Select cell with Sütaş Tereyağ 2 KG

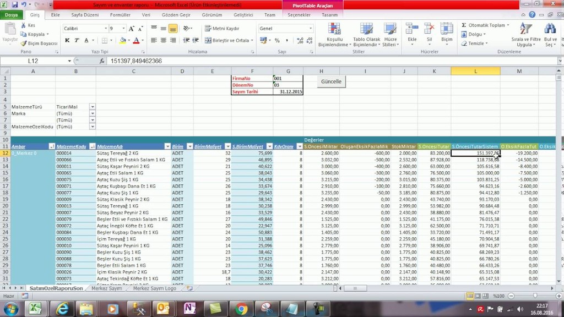(133, 153)
